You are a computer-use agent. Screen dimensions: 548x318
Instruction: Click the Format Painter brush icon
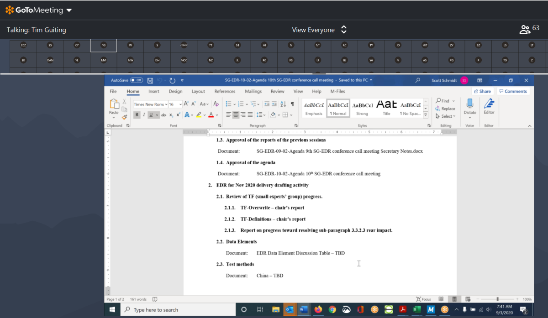click(124, 117)
